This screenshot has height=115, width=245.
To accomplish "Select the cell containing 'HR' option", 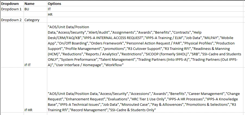I will 146,14.
